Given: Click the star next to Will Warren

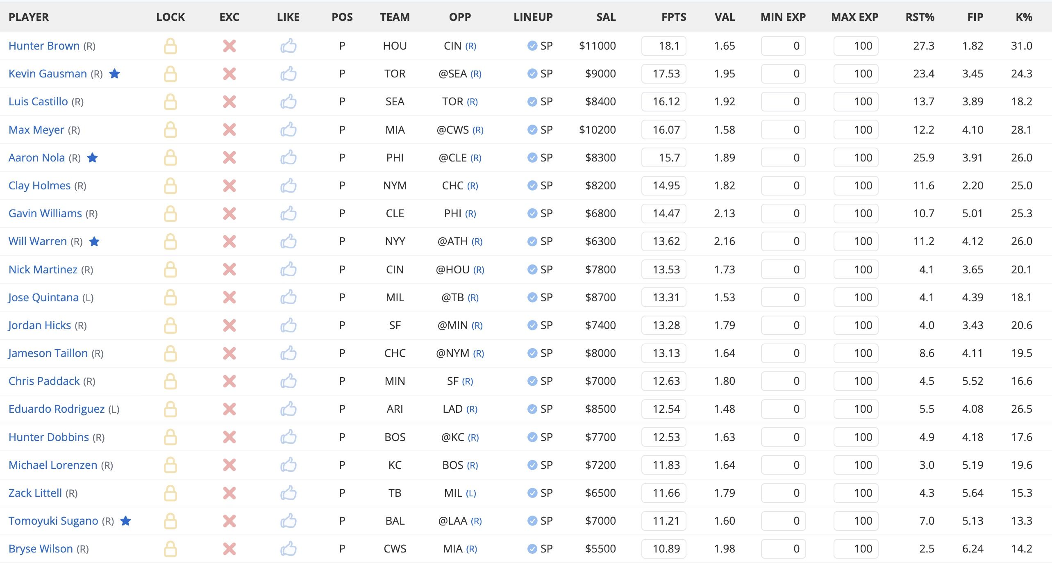Looking at the screenshot, I should (94, 241).
